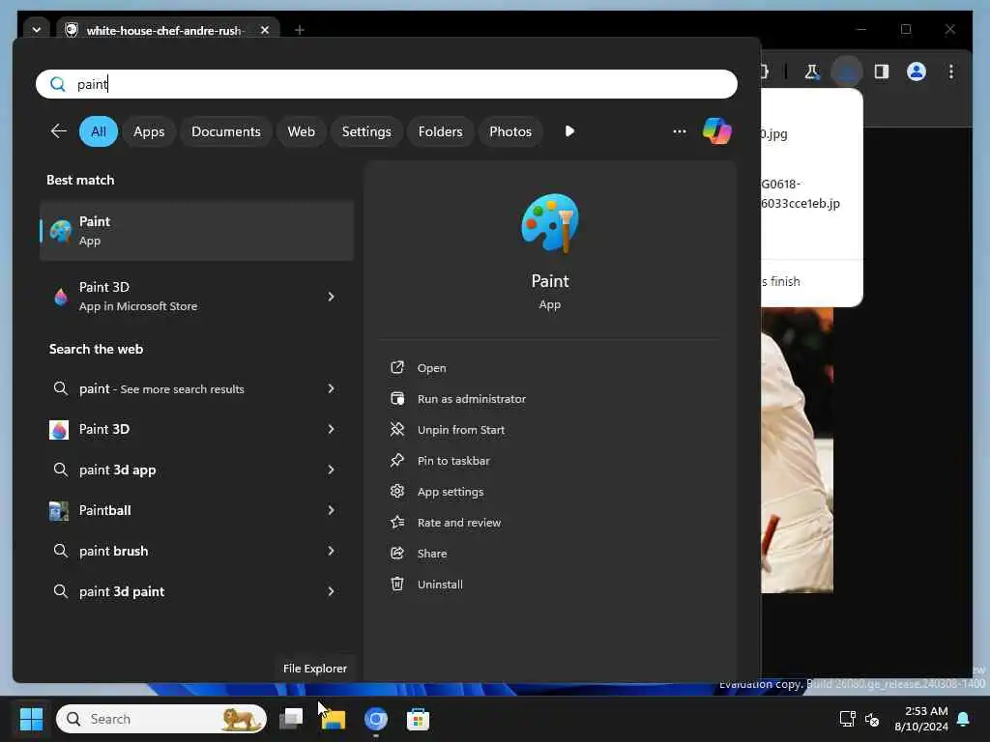
Task: Click the back arrow in search panel
Action: [x=58, y=131]
